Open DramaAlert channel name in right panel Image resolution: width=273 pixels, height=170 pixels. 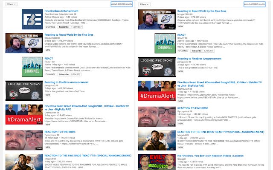[x=183, y=89]
